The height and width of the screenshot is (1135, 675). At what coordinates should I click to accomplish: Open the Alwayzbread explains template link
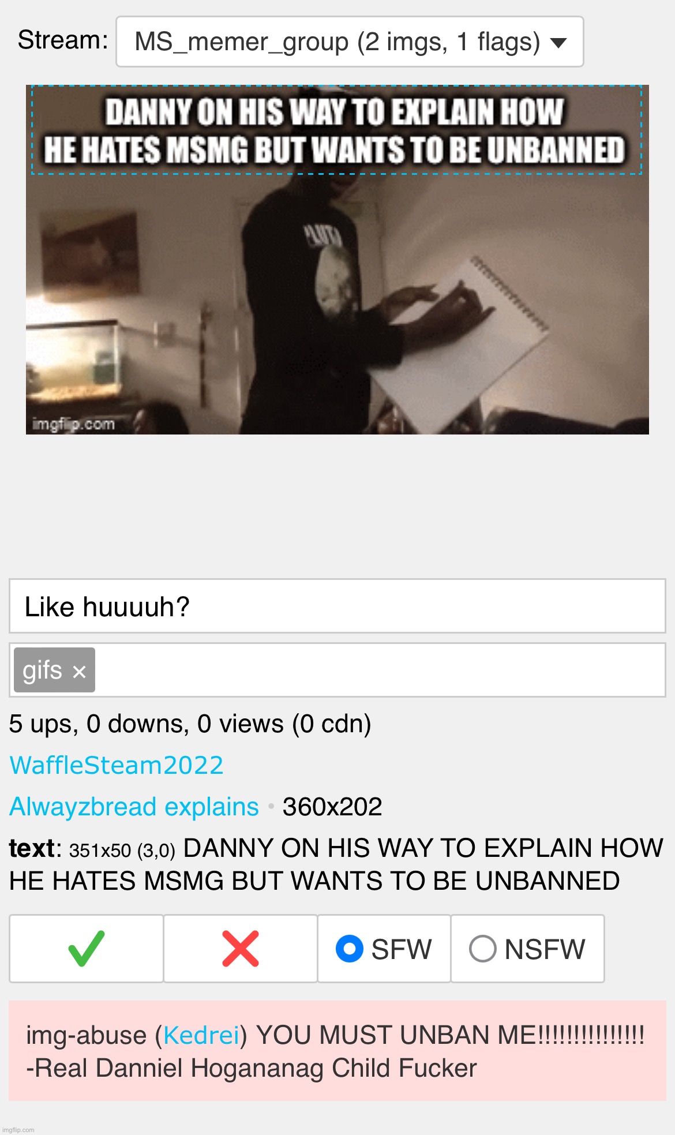pos(134,807)
